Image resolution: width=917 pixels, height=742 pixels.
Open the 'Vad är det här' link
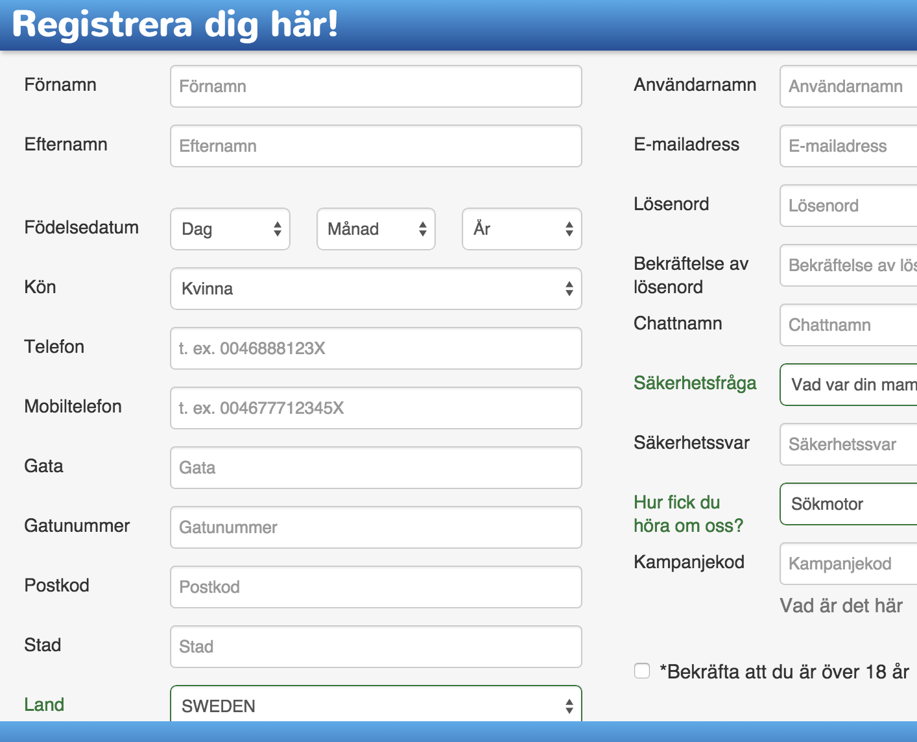click(841, 606)
